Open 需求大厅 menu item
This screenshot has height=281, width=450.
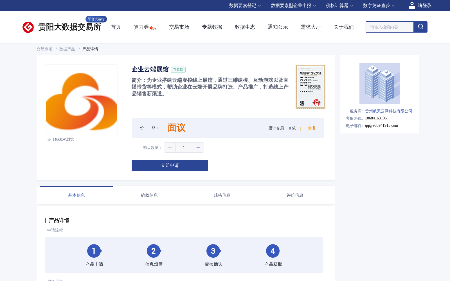[x=311, y=27]
